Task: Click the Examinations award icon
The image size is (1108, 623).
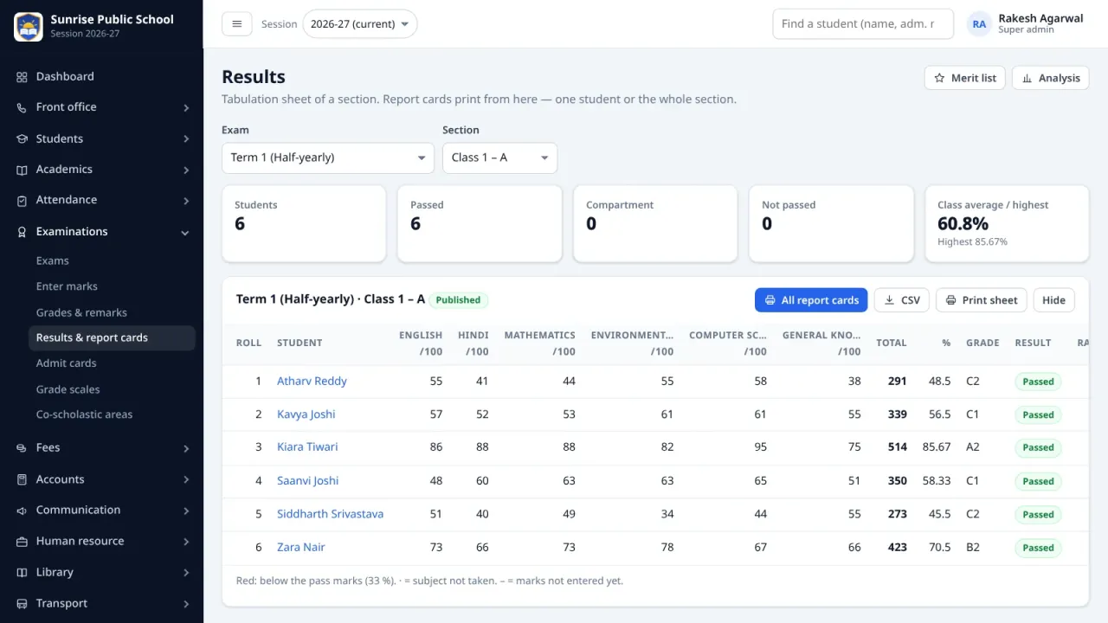Action: 22,232
